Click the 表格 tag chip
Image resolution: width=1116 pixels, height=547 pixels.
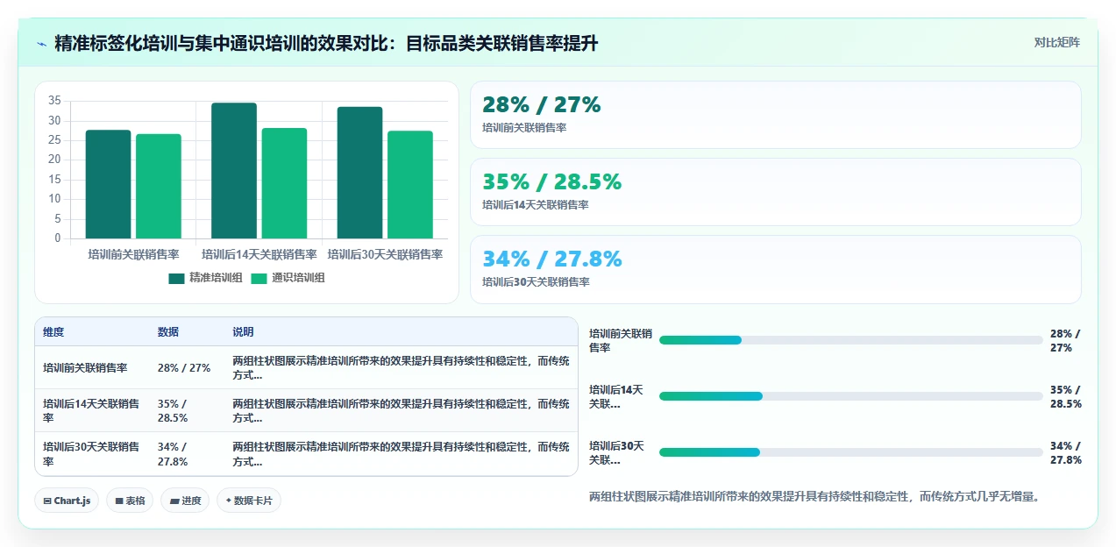pos(130,501)
